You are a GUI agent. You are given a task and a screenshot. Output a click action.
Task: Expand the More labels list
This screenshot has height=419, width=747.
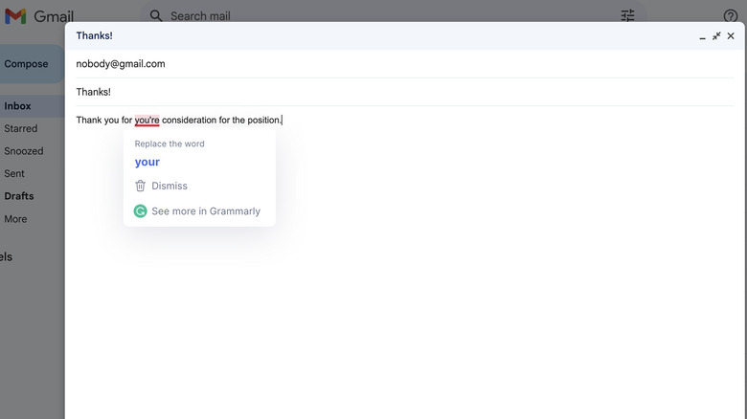coord(15,219)
